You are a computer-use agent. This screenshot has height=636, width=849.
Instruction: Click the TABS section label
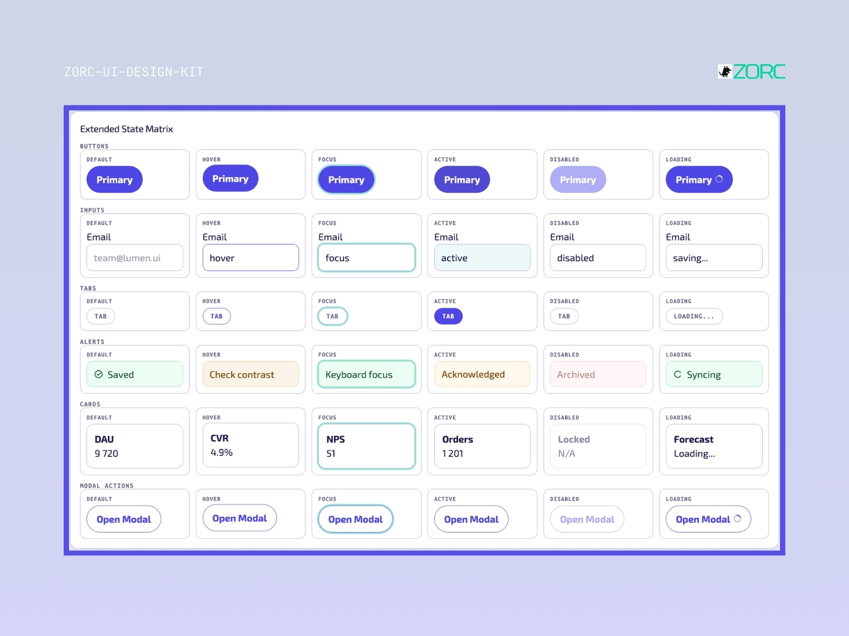(88, 289)
